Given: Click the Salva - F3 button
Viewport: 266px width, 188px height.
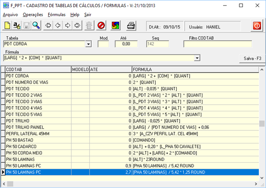Looking at the screenshot, I should [252, 59].
